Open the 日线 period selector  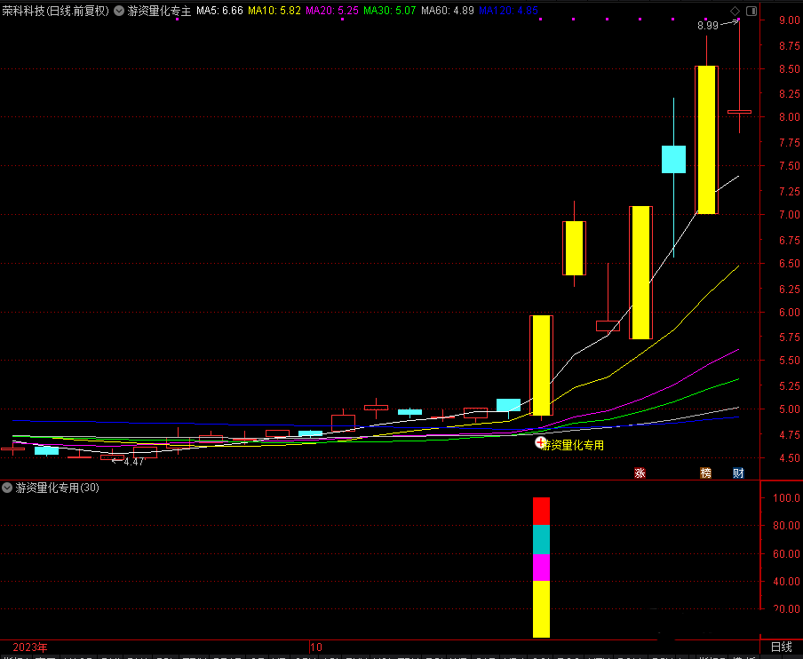pos(781,647)
